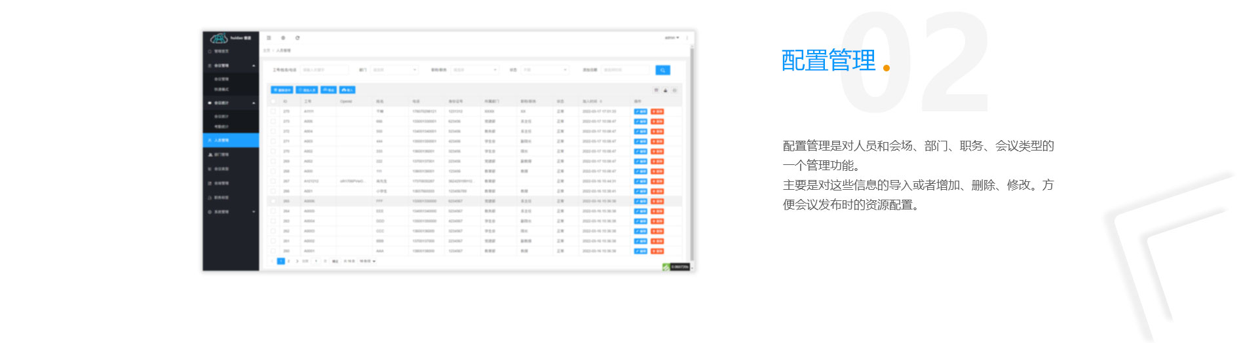Open the rows-per-page dropdown in pagination
This screenshot has height=343, width=1258.
368,261
